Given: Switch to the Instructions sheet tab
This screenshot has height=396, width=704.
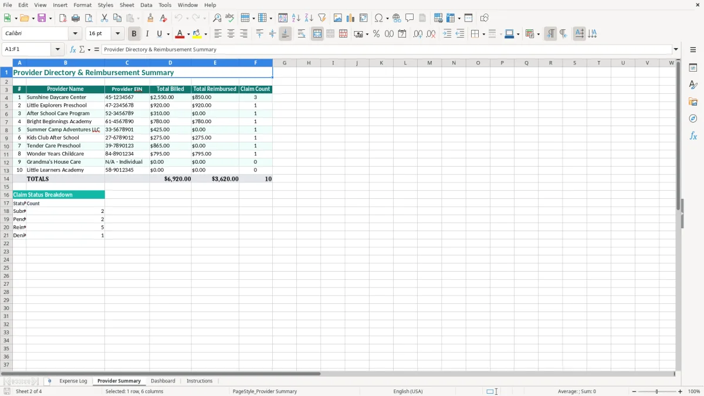Looking at the screenshot, I should tap(199, 381).
